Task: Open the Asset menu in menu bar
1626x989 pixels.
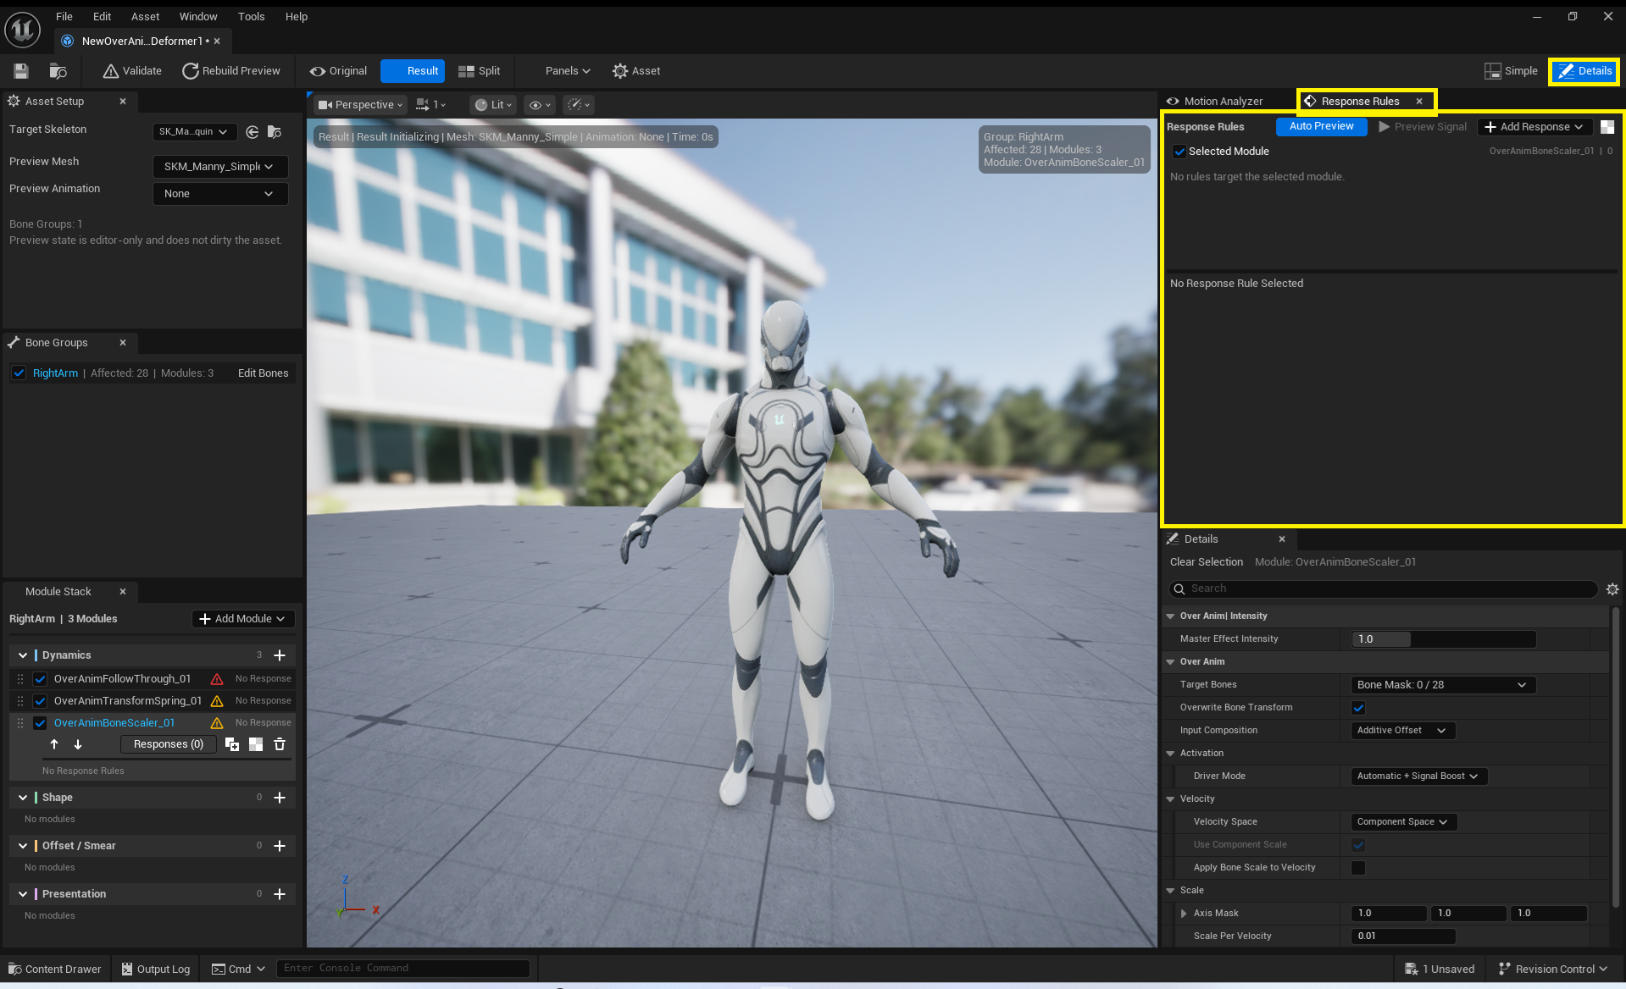Action: point(145,16)
